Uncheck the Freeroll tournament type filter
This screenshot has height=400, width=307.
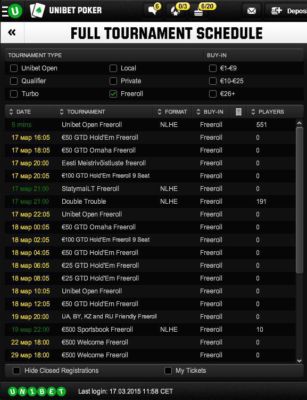(113, 94)
